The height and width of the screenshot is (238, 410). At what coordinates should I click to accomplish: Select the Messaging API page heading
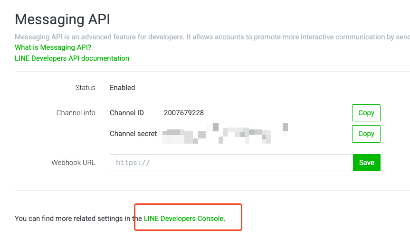click(x=63, y=19)
